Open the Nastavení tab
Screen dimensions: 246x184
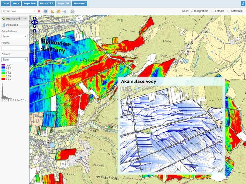point(79,3)
